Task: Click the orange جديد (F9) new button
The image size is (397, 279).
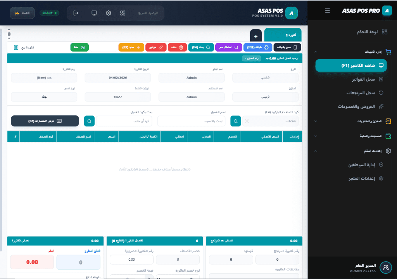Action: 131,47
